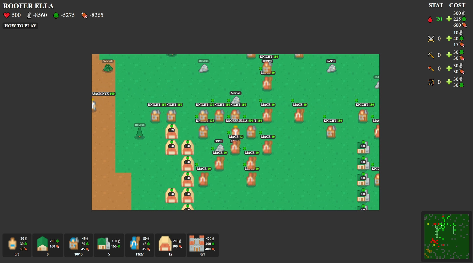Upgrade pickaxe stat with the green plus

[x=449, y=55]
